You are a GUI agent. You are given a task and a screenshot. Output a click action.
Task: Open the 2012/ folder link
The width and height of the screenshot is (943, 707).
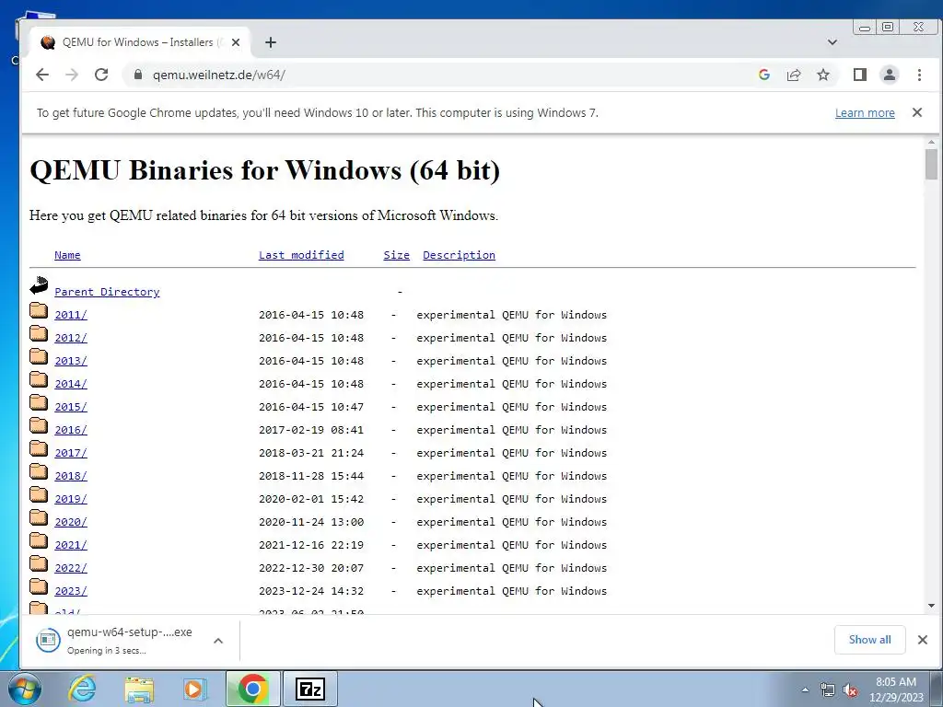pyautogui.click(x=70, y=338)
